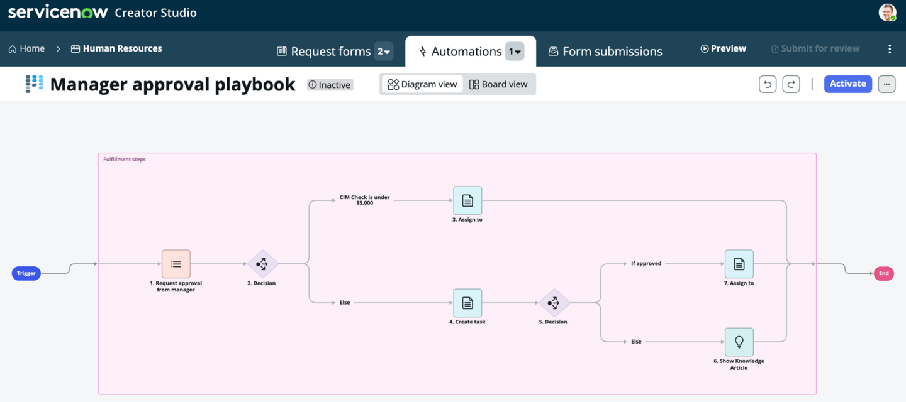906x402 pixels.
Task: Expand the Automations count dropdown
Action: pos(515,52)
